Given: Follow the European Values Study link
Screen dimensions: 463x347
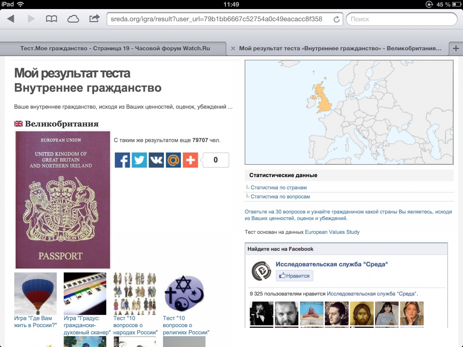Looking at the screenshot, I should point(332,232).
